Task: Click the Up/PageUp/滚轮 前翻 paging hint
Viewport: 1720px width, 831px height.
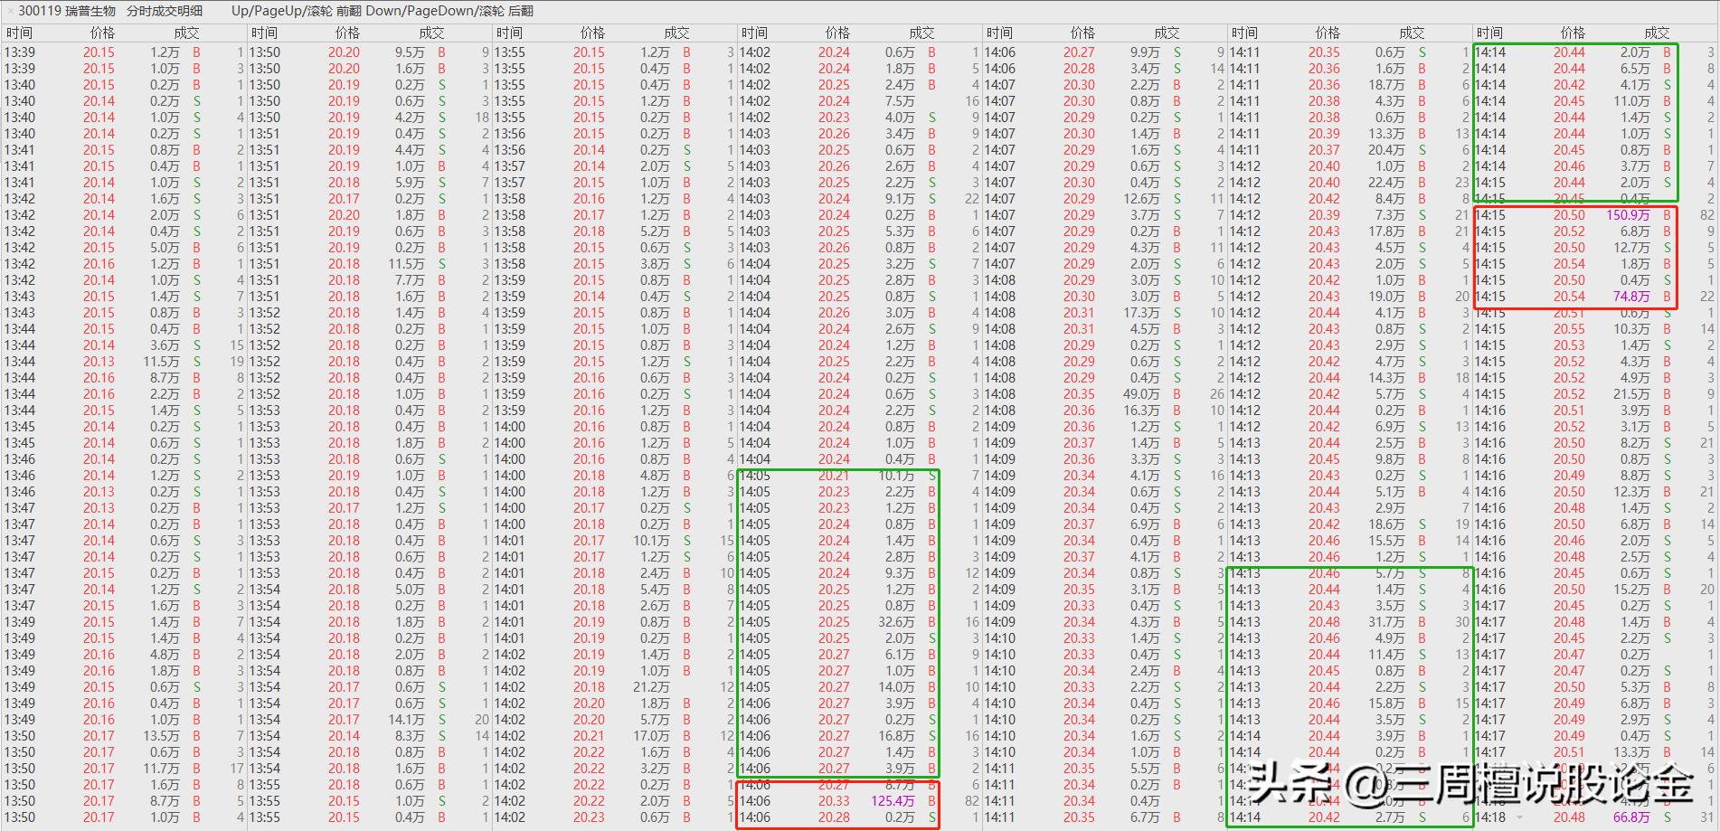Action: click(296, 11)
